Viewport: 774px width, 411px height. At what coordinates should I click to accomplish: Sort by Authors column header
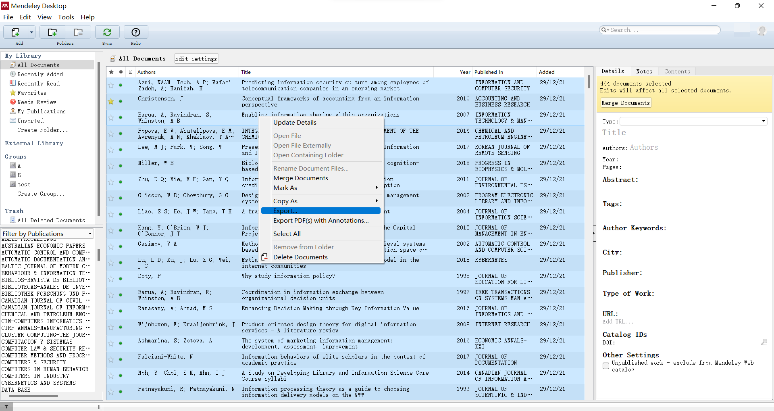coord(187,72)
